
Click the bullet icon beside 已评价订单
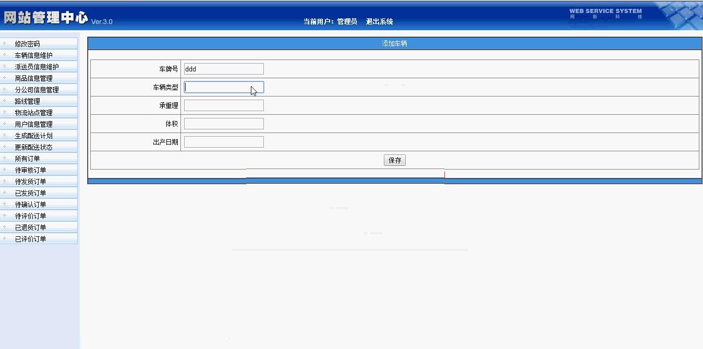click(4, 239)
